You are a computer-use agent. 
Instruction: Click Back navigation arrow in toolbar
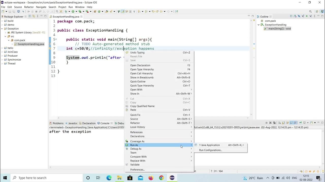point(161,11)
